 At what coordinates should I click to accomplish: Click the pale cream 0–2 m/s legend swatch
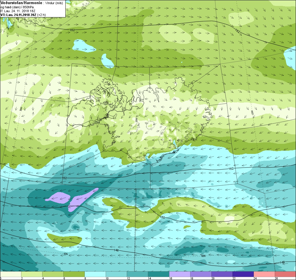(11, 274)
